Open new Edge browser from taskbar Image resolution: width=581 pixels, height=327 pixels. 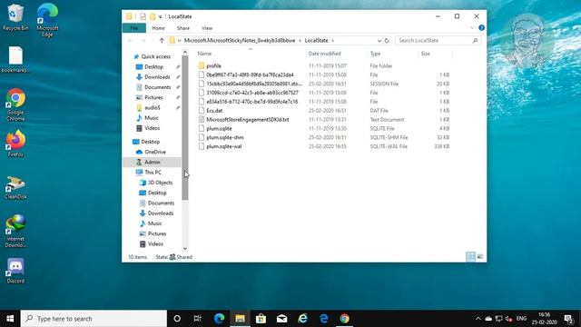tap(219, 319)
